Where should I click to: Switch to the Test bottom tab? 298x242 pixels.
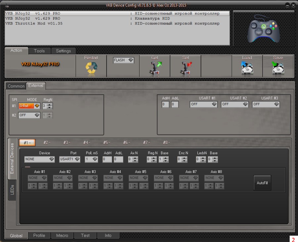click(x=85, y=235)
